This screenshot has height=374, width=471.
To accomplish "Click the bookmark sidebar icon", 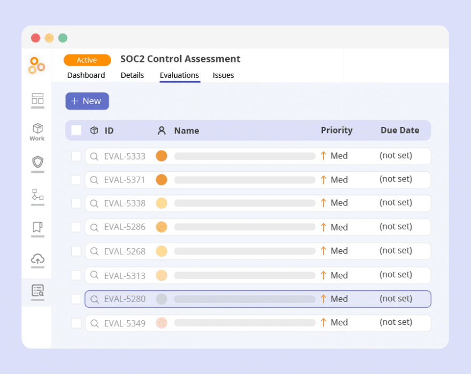I will pos(37,228).
